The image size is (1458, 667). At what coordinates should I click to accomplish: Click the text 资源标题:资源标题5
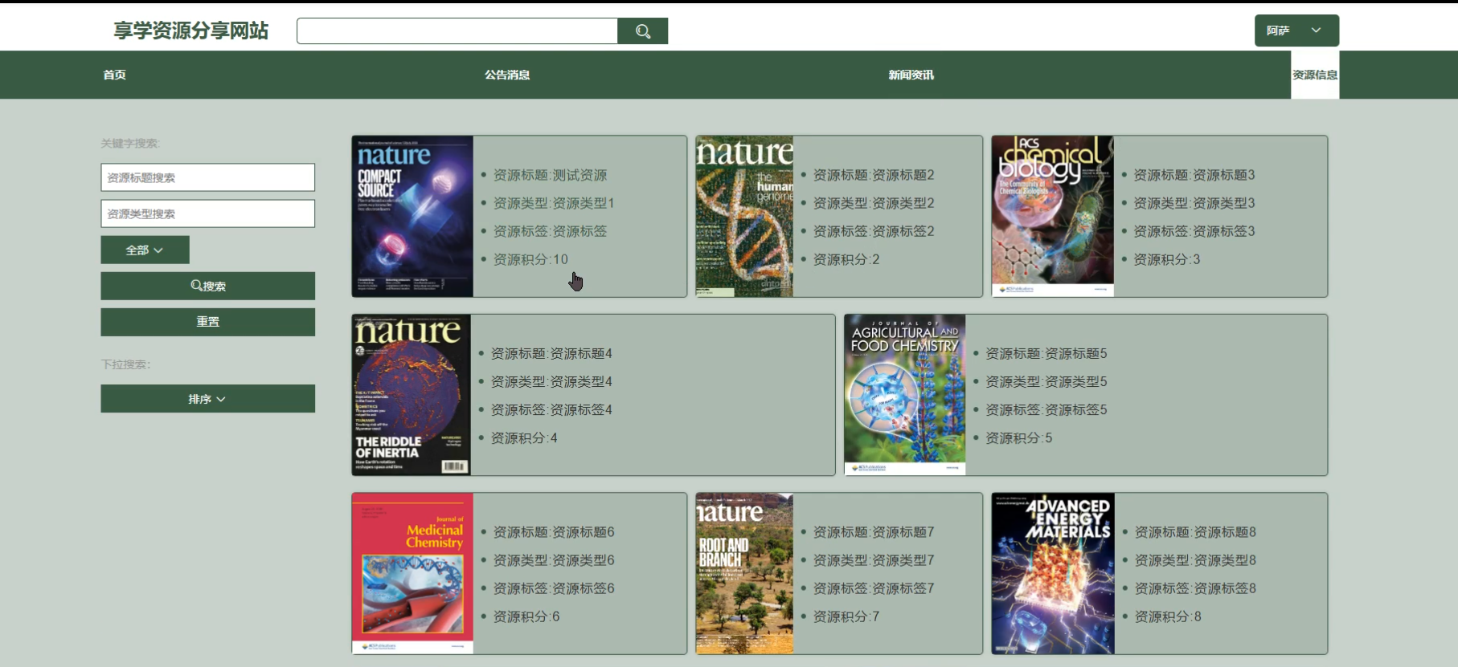tap(1046, 353)
